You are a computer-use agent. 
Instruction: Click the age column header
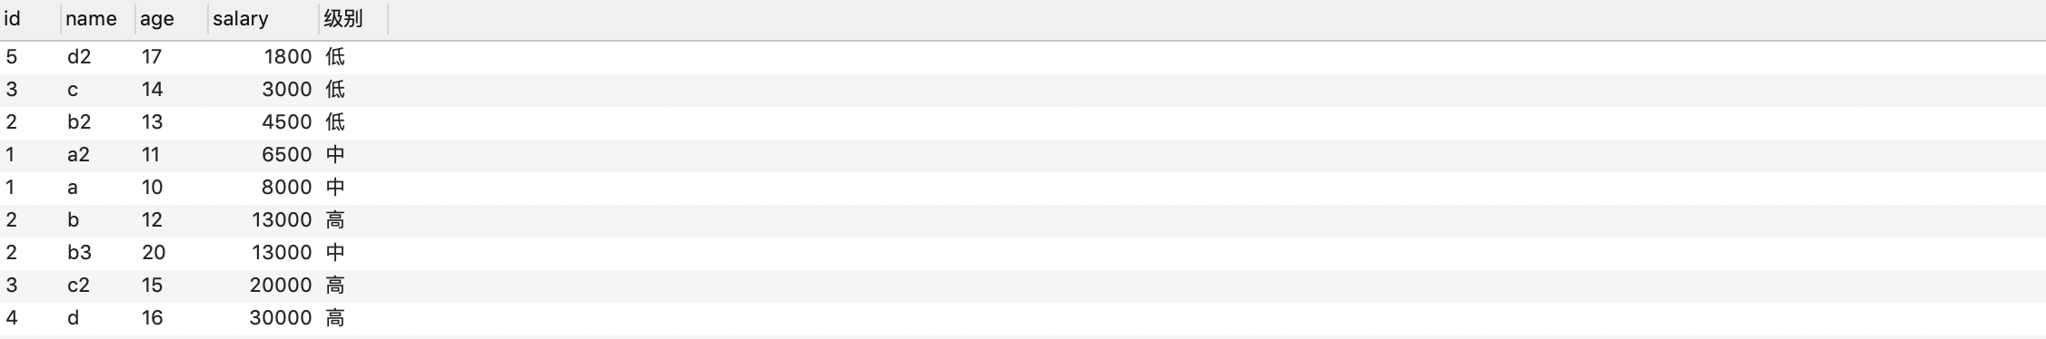click(x=172, y=19)
